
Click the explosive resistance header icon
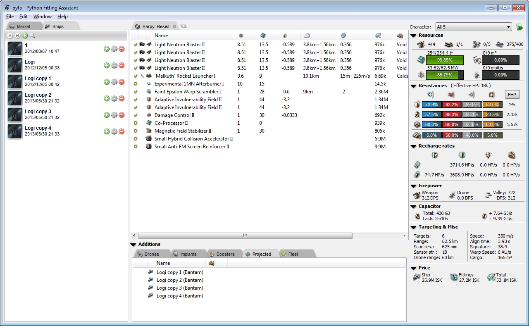click(491, 95)
